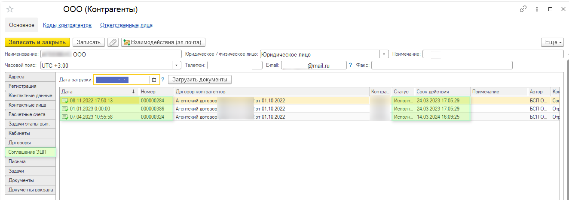The image size is (569, 200).
Task: Switch to Коды контрагентов tab
Action: pyautogui.click(x=67, y=25)
